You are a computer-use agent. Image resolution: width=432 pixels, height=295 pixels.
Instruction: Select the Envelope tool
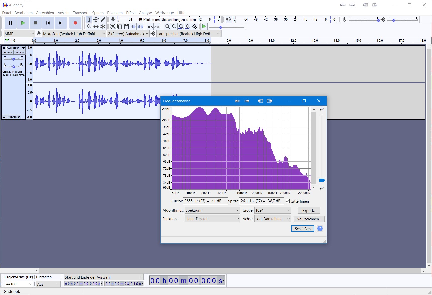coord(96,20)
